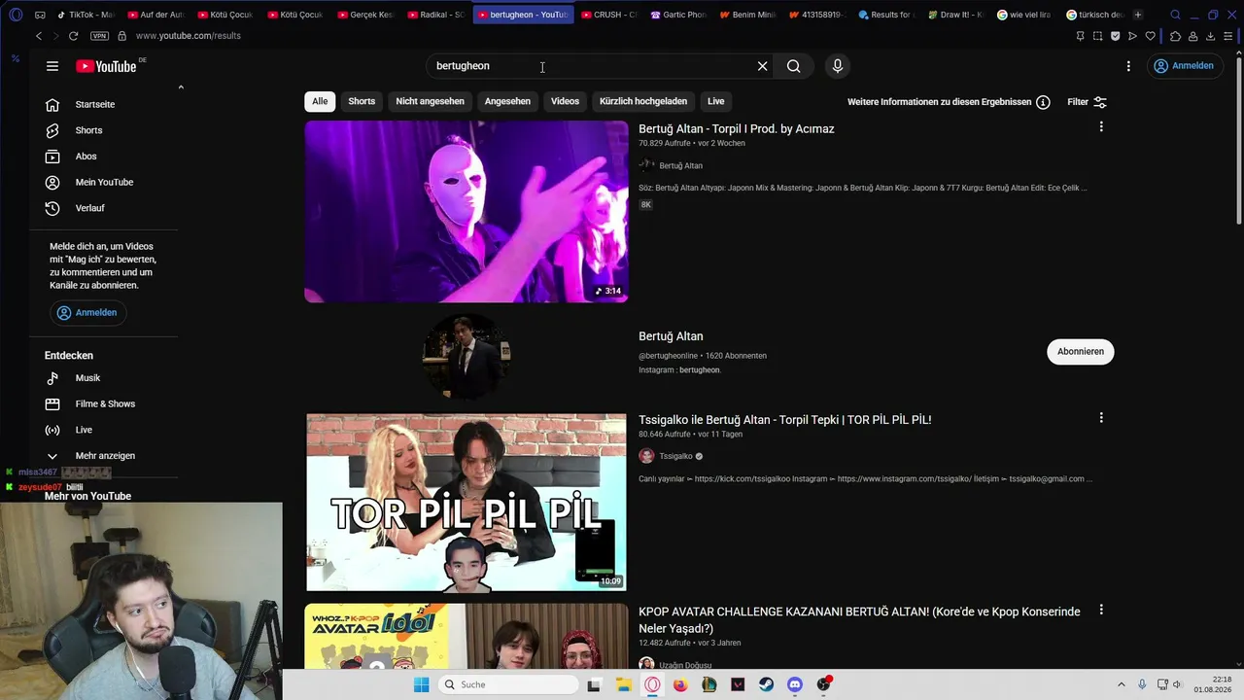Open Steam from the taskbar
This screenshot has height=700, width=1244.
767,684
